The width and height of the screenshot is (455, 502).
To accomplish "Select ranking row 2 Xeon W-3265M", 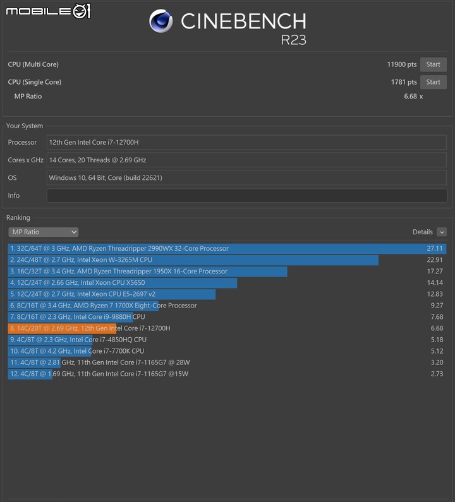I will 227,260.
